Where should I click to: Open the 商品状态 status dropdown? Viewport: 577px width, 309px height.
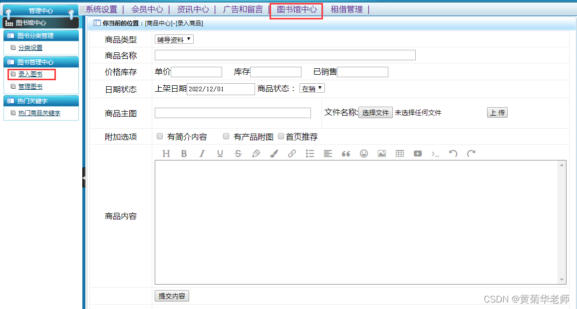(x=311, y=88)
